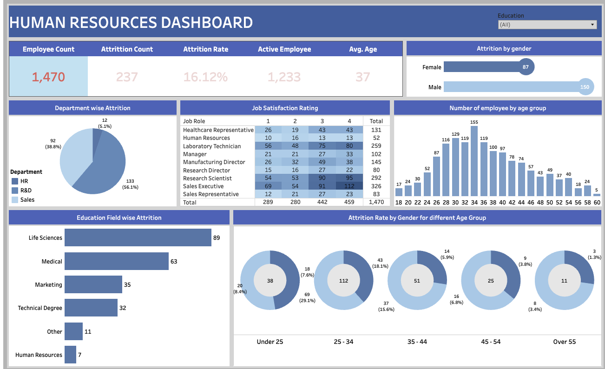Select the Technical Degree attrition bar
Viewport: 605px width, 369px height.
click(91, 308)
